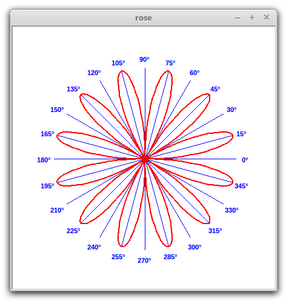286x301 pixels.
Task: Click the 345° angle label
Action: (x=241, y=186)
